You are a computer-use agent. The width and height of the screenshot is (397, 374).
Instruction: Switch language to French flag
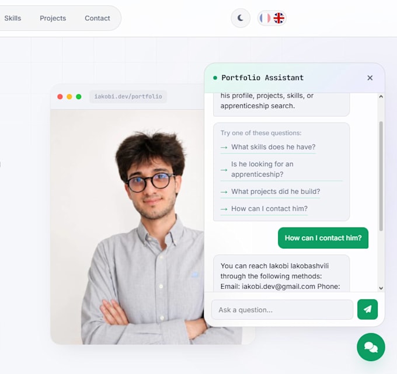(265, 18)
